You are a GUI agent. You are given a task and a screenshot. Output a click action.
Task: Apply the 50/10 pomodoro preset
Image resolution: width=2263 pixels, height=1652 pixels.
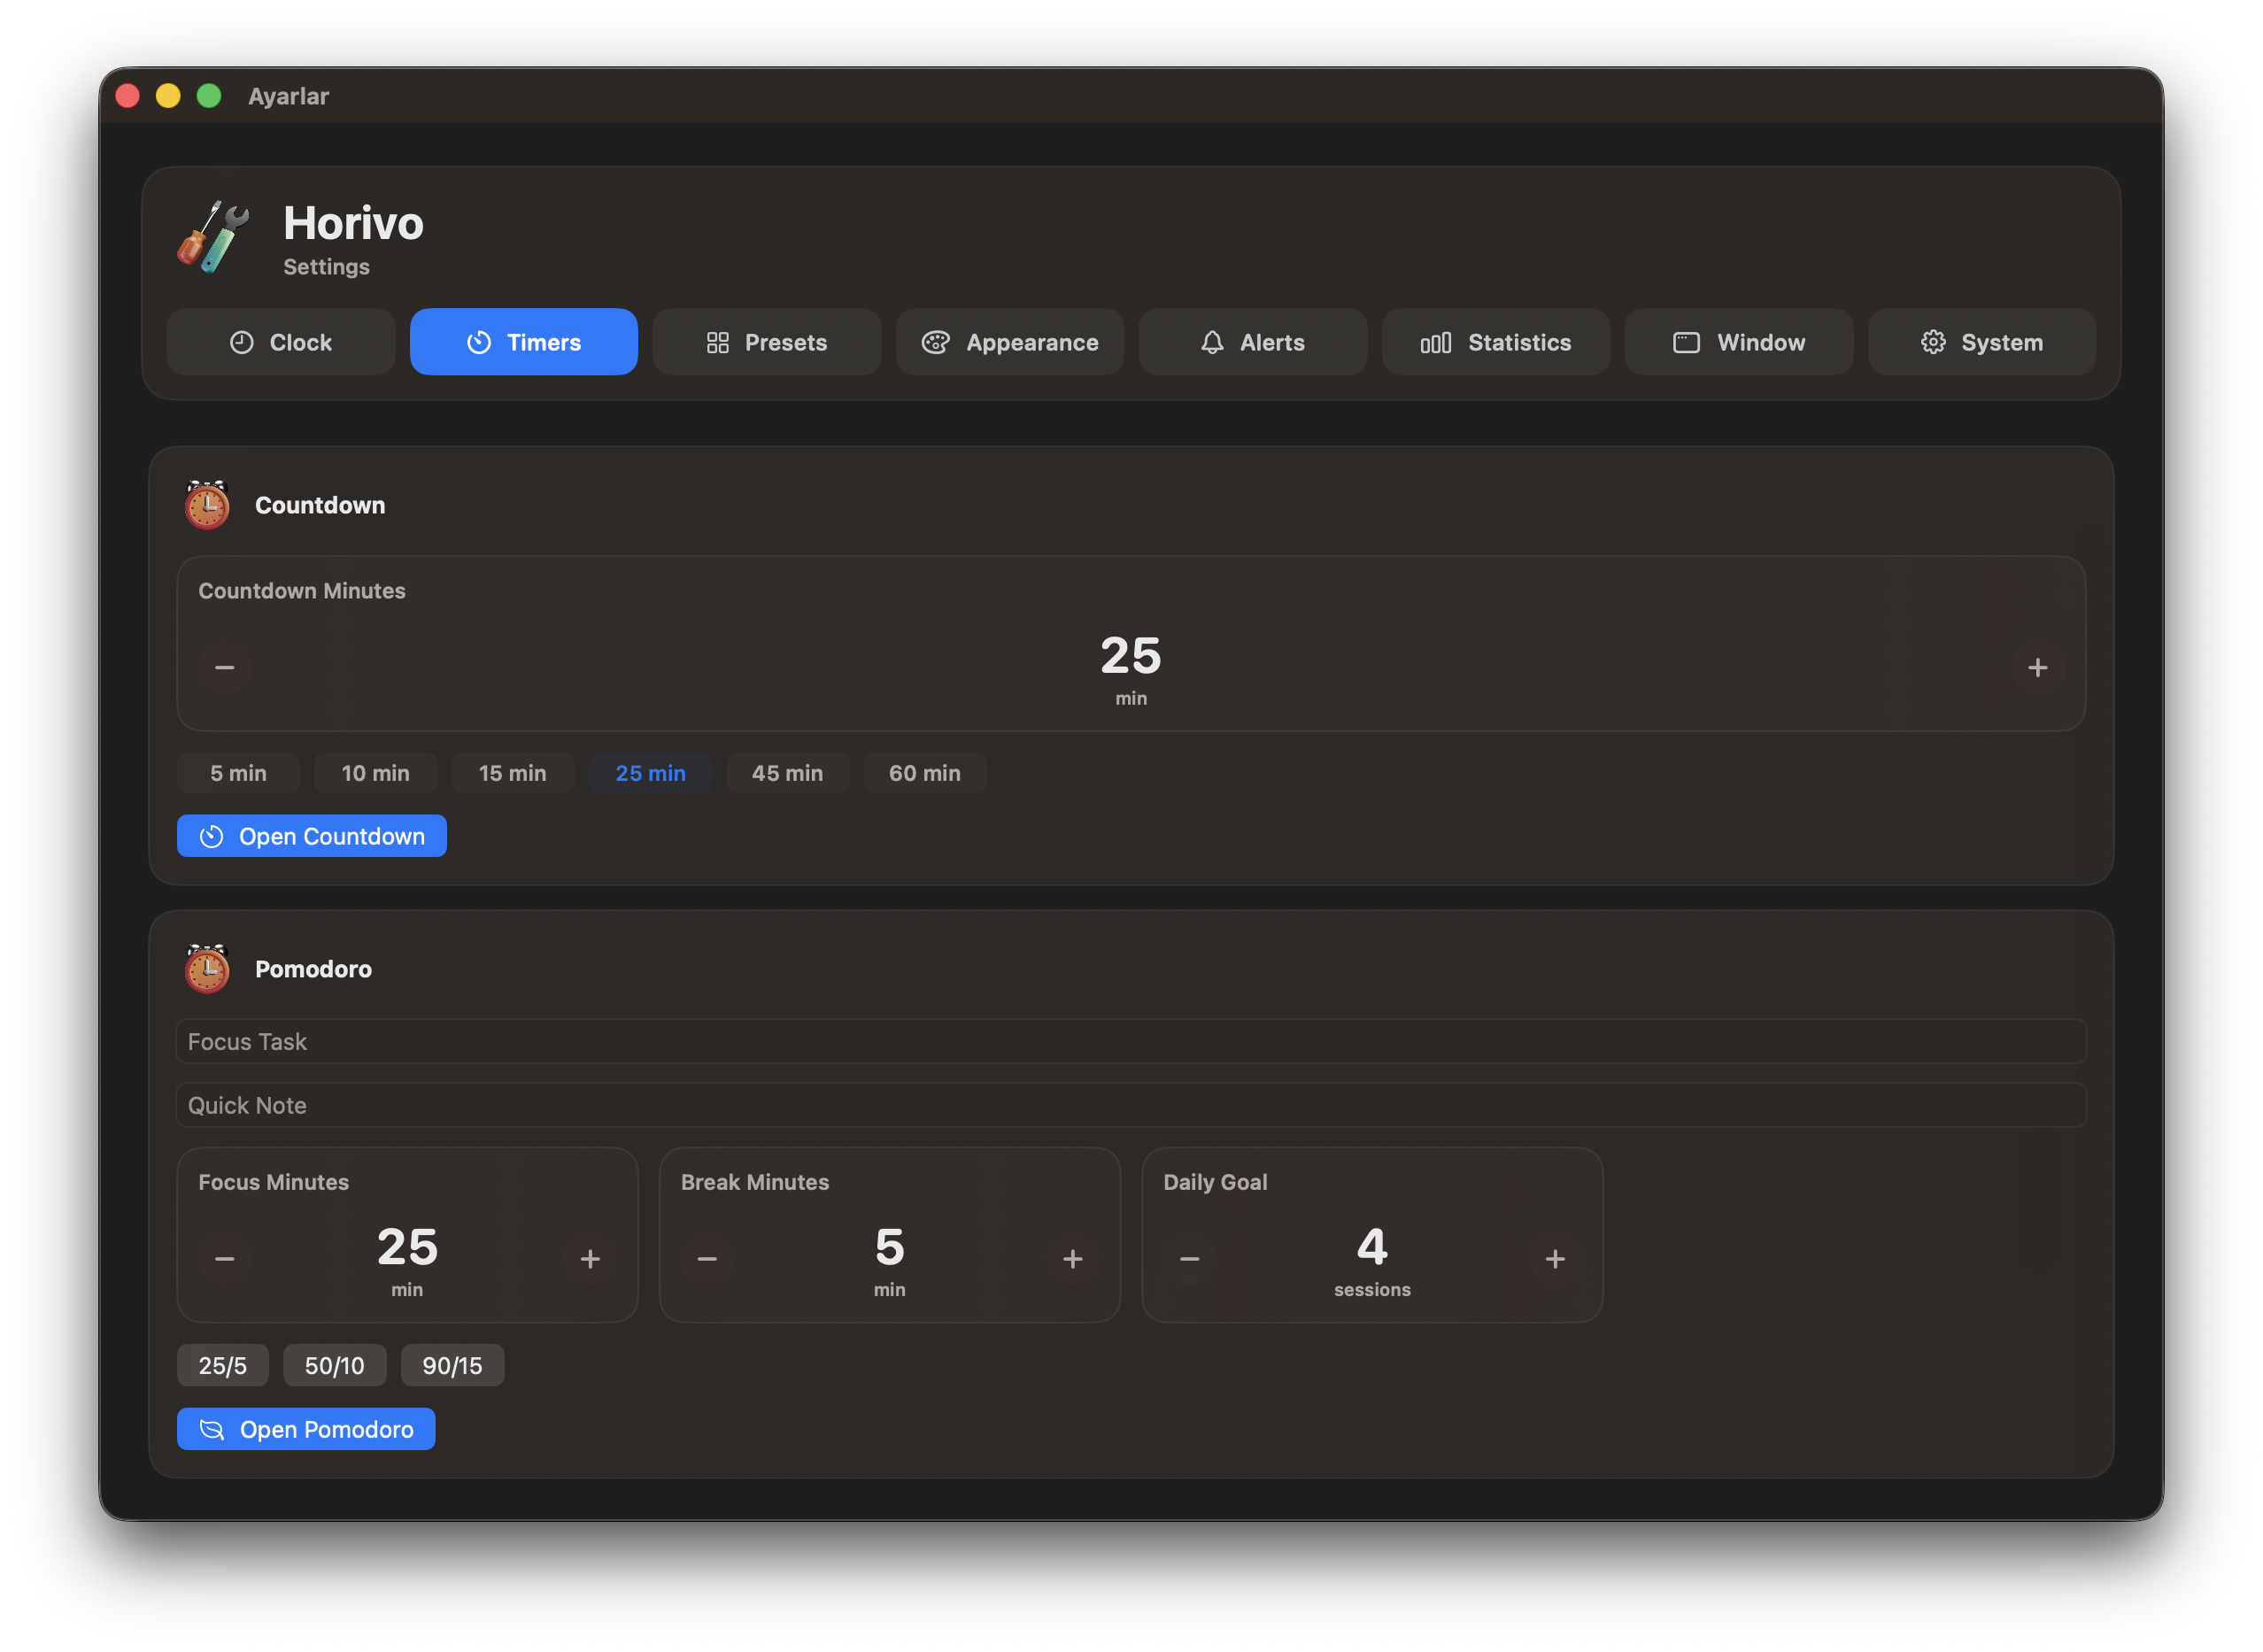point(335,1365)
